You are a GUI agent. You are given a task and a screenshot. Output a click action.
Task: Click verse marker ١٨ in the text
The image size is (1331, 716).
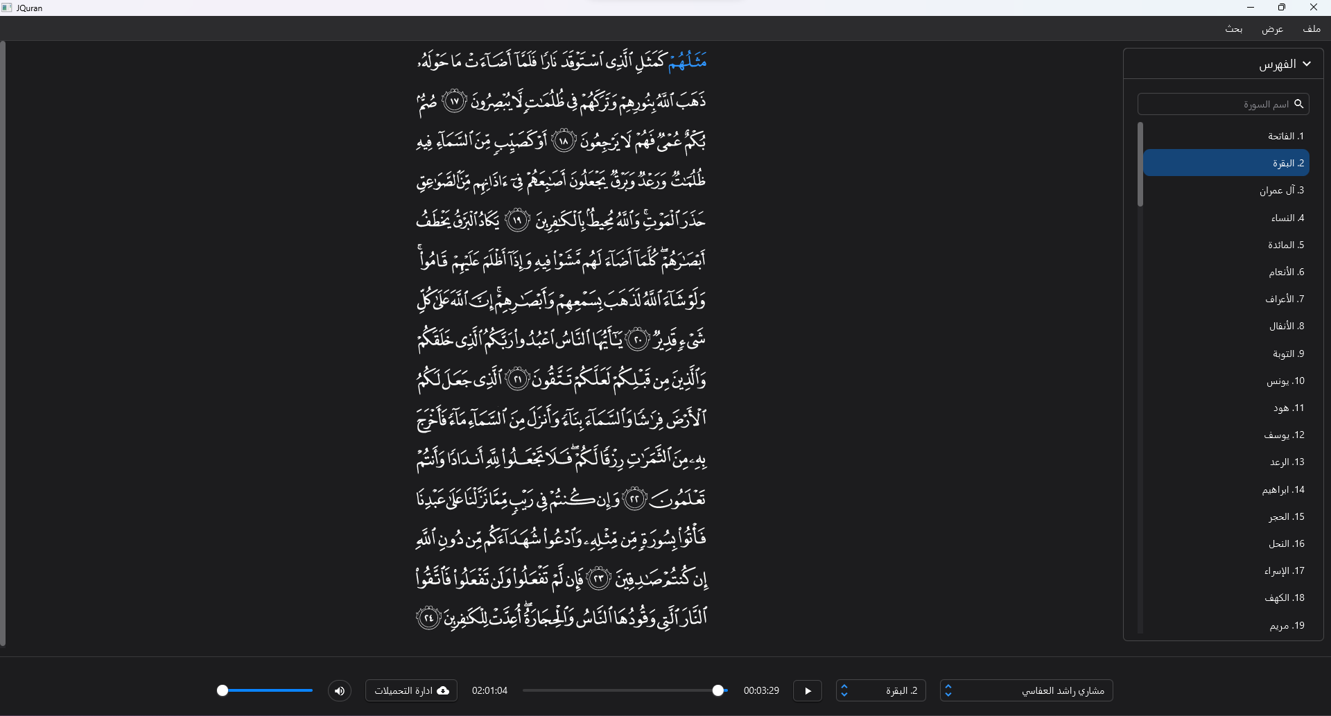click(x=564, y=141)
